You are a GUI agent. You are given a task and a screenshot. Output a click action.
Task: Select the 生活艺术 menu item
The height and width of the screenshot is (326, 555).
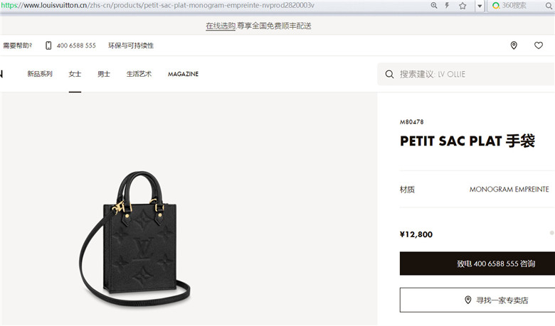pos(139,74)
